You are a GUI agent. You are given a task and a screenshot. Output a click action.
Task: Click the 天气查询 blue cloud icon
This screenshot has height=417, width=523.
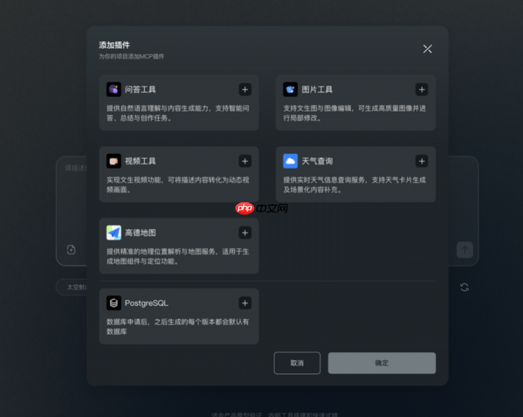click(x=290, y=161)
